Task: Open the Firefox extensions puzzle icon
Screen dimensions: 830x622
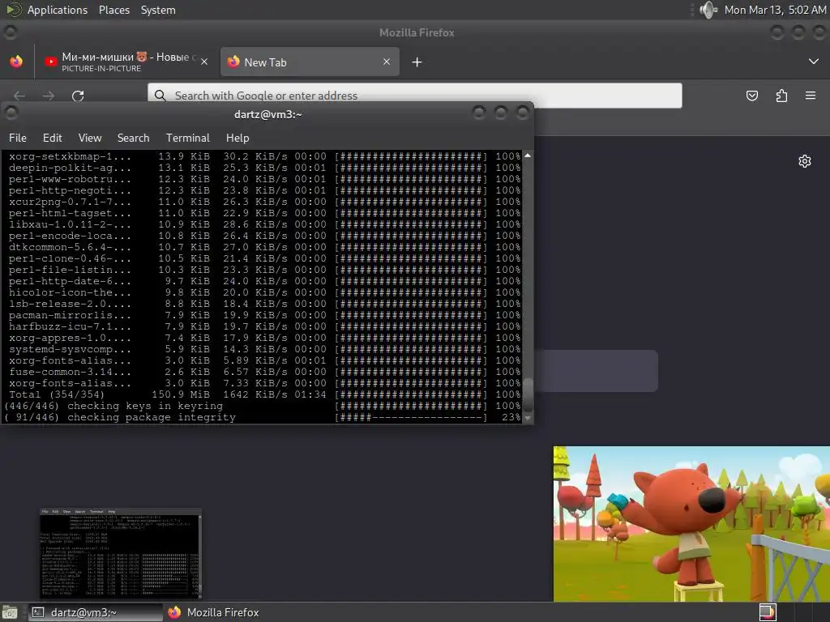Action: tap(781, 96)
